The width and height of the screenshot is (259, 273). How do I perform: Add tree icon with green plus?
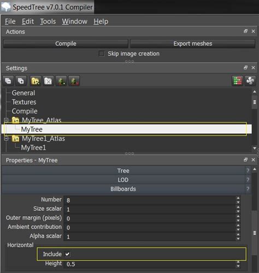click(61, 81)
